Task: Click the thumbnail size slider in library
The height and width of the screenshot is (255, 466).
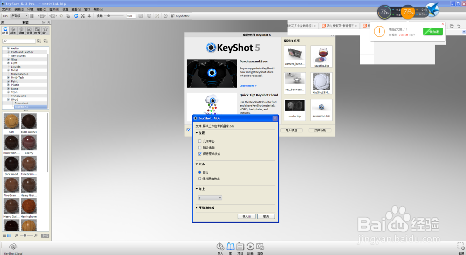Action: (25, 235)
